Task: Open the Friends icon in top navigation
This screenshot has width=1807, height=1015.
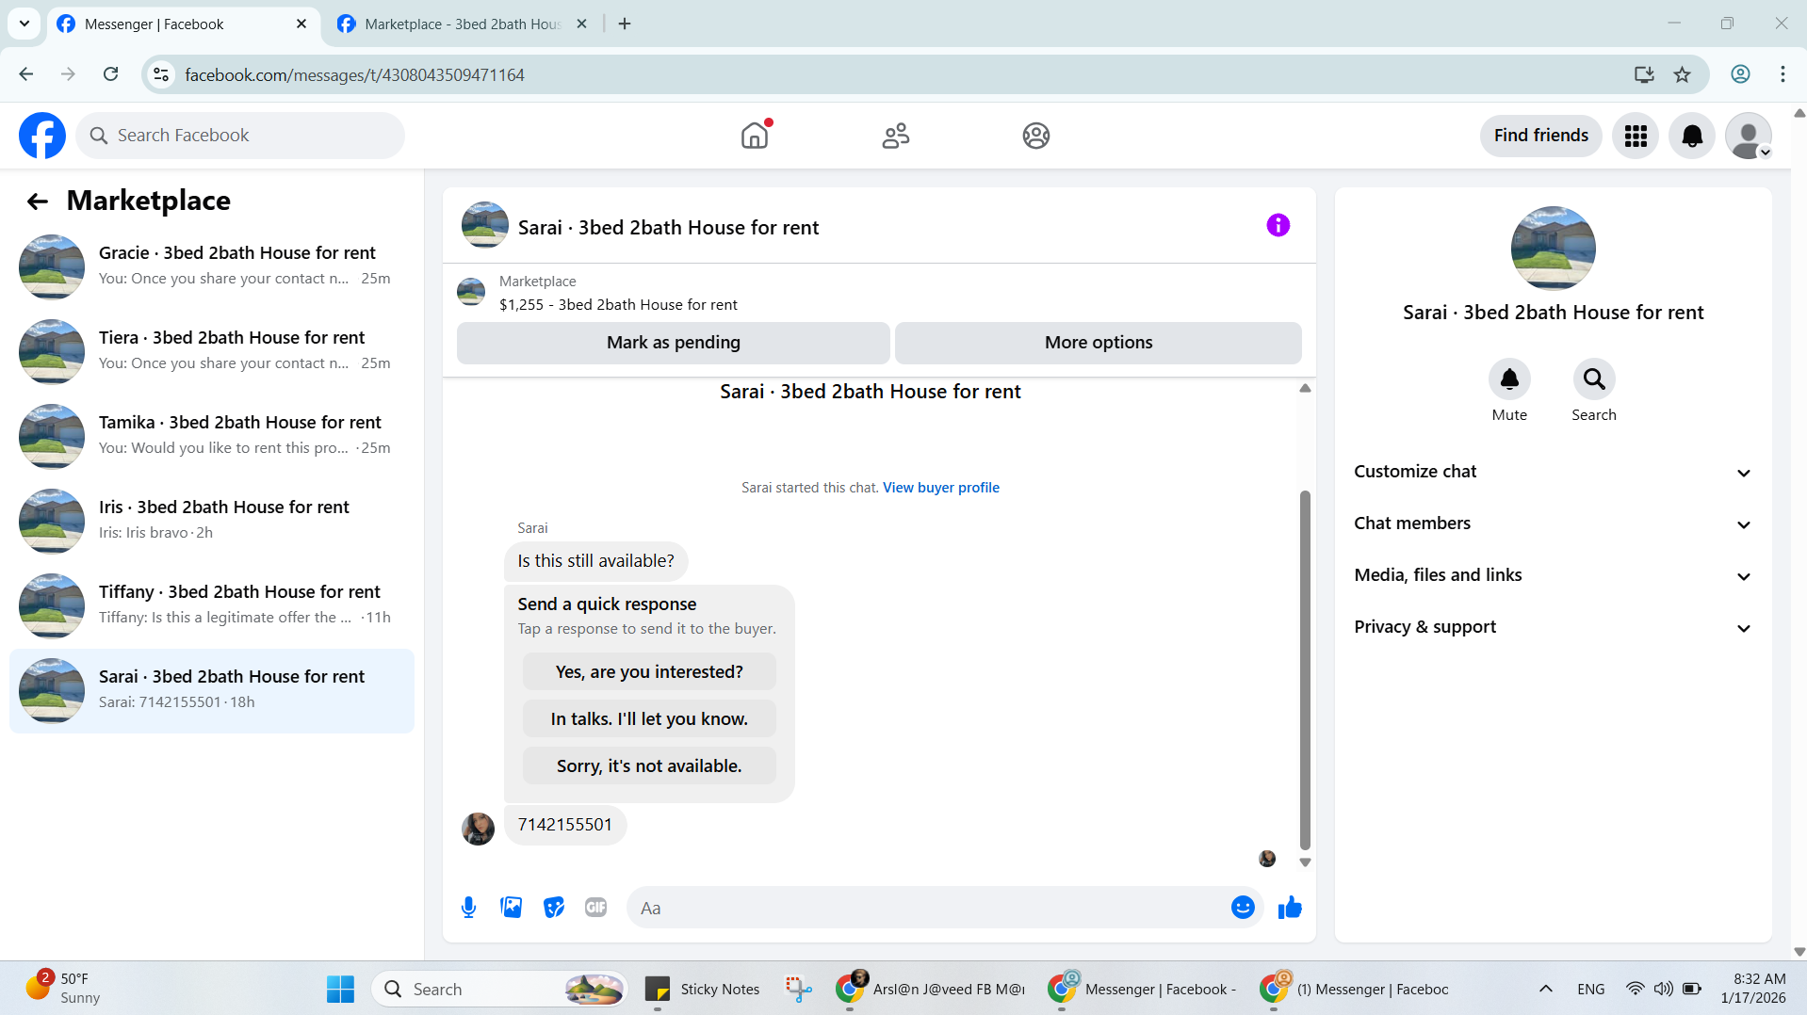Action: [896, 136]
